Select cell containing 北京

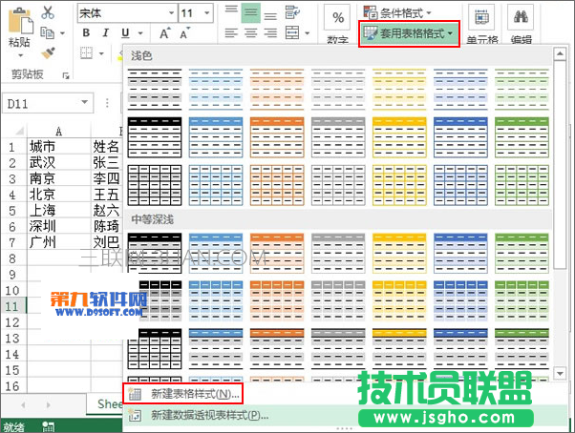point(58,195)
